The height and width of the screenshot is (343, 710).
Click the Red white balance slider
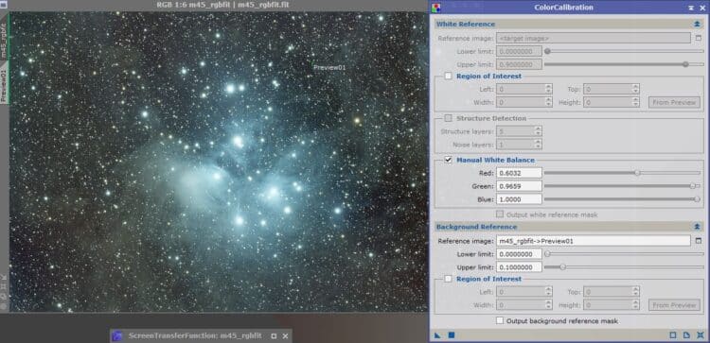tap(622, 173)
